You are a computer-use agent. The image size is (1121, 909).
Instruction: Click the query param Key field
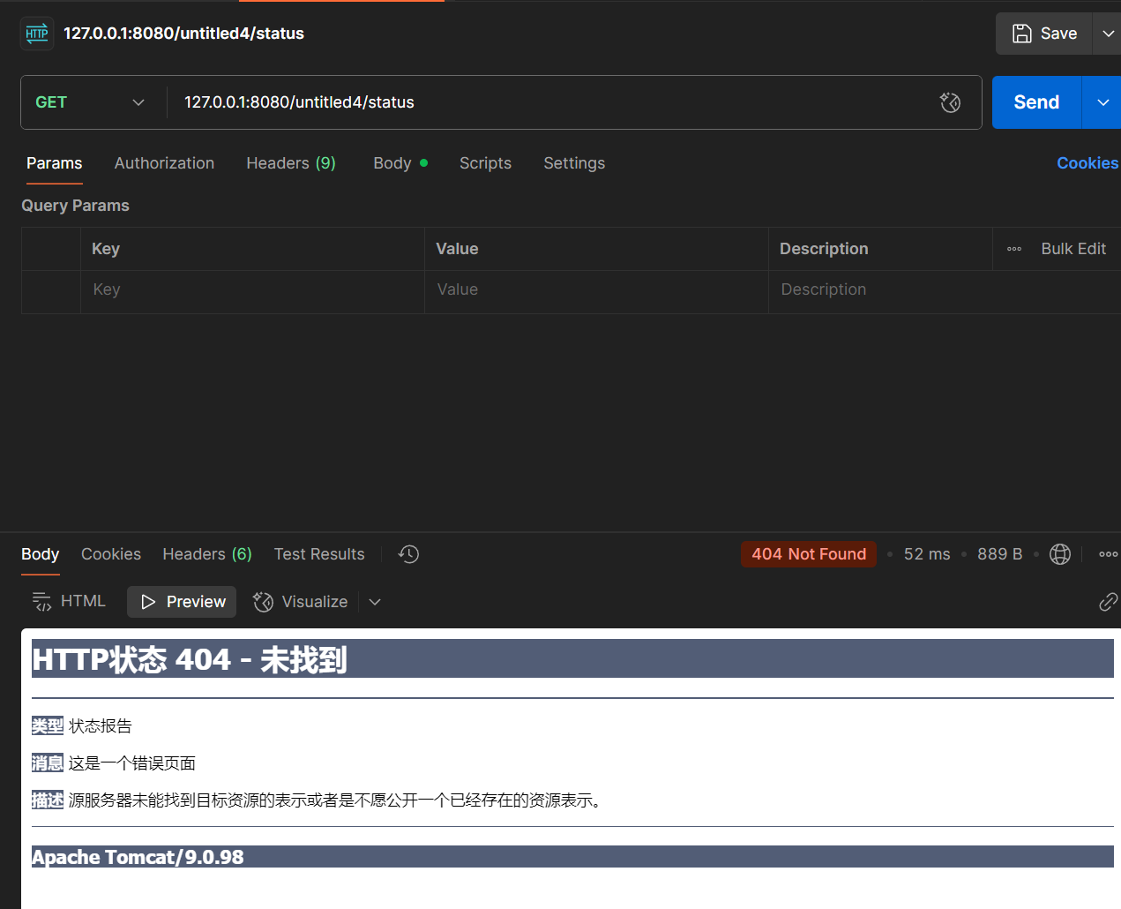coord(252,289)
